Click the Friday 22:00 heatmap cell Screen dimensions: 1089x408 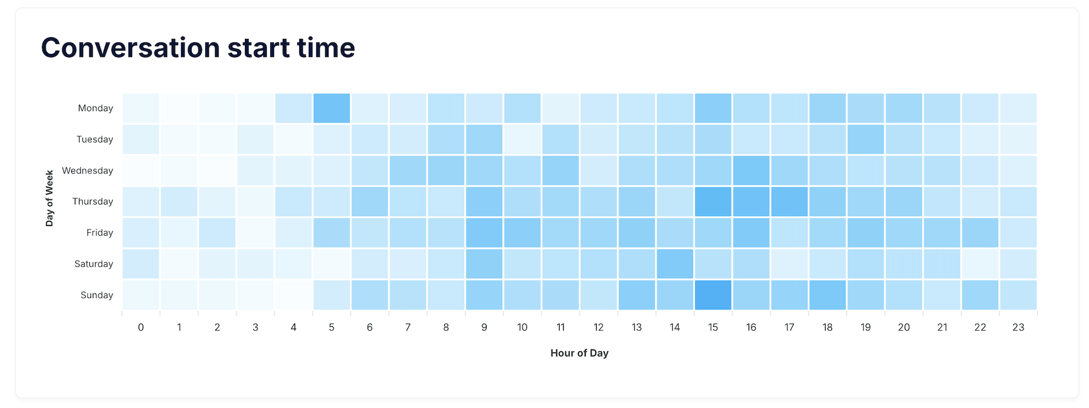(x=980, y=232)
